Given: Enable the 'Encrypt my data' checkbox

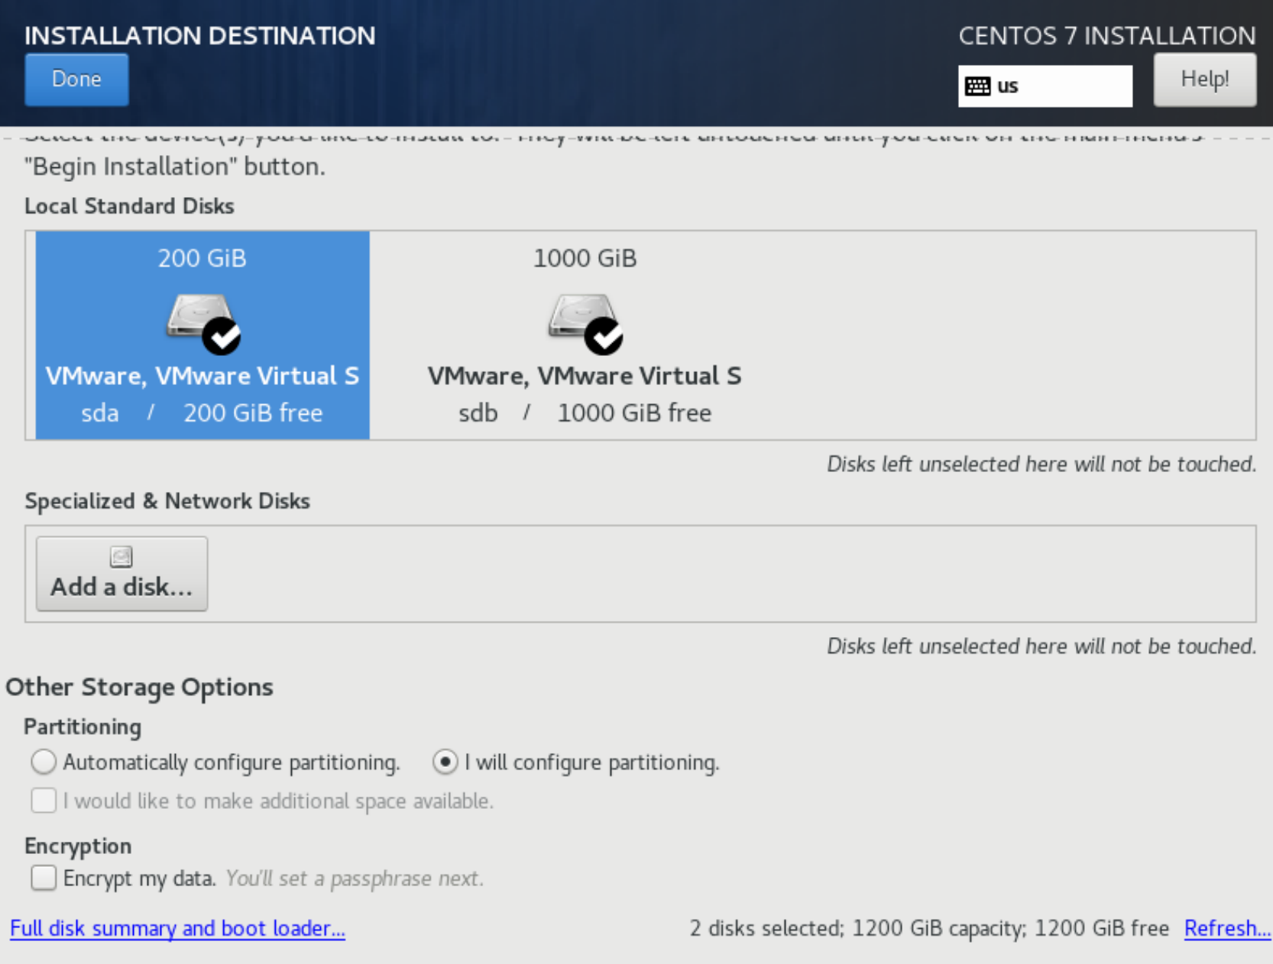Looking at the screenshot, I should (44, 878).
